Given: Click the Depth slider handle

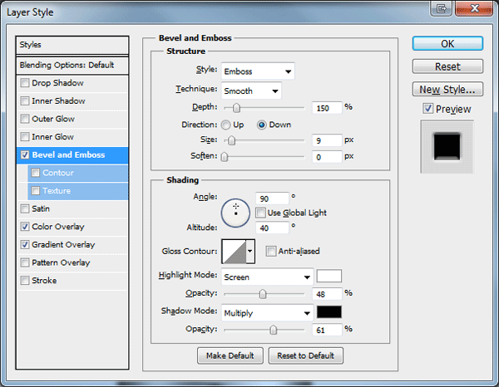Looking at the screenshot, I should click(236, 108).
